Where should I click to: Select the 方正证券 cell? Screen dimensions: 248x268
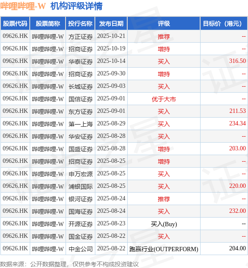[81, 37]
